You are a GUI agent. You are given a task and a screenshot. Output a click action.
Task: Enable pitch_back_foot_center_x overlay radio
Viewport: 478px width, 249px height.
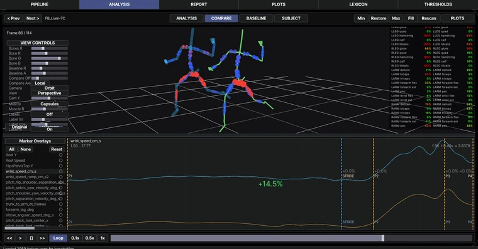60,221
